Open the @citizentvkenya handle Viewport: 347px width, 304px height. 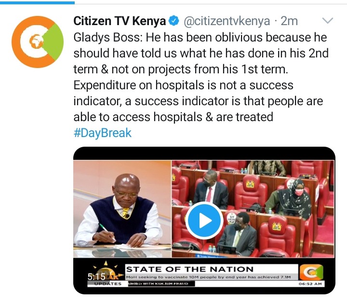tap(227, 21)
